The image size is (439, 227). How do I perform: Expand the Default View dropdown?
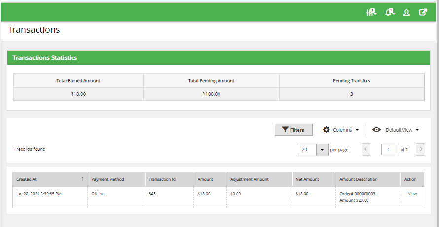pos(396,130)
